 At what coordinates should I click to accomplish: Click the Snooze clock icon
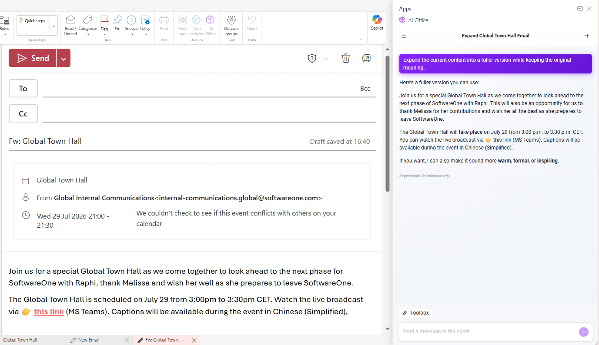131,20
